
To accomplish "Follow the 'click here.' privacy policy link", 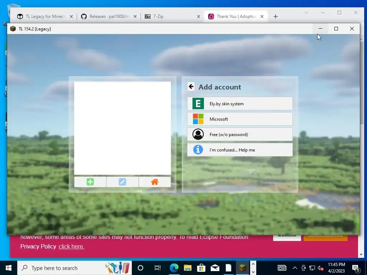I will 71,246.
